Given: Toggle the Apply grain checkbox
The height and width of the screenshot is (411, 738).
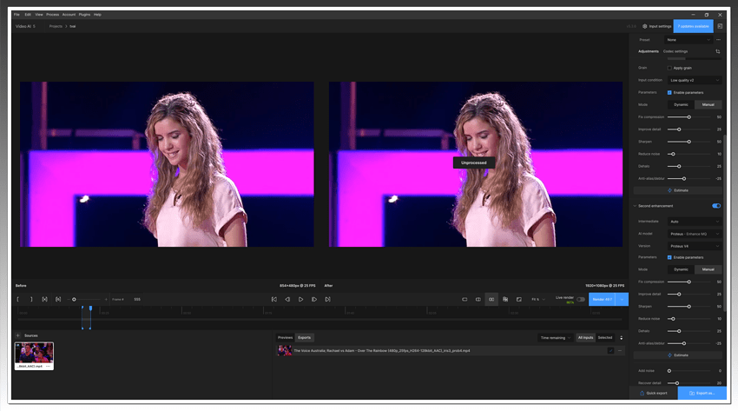Looking at the screenshot, I should [x=669, y=69].
